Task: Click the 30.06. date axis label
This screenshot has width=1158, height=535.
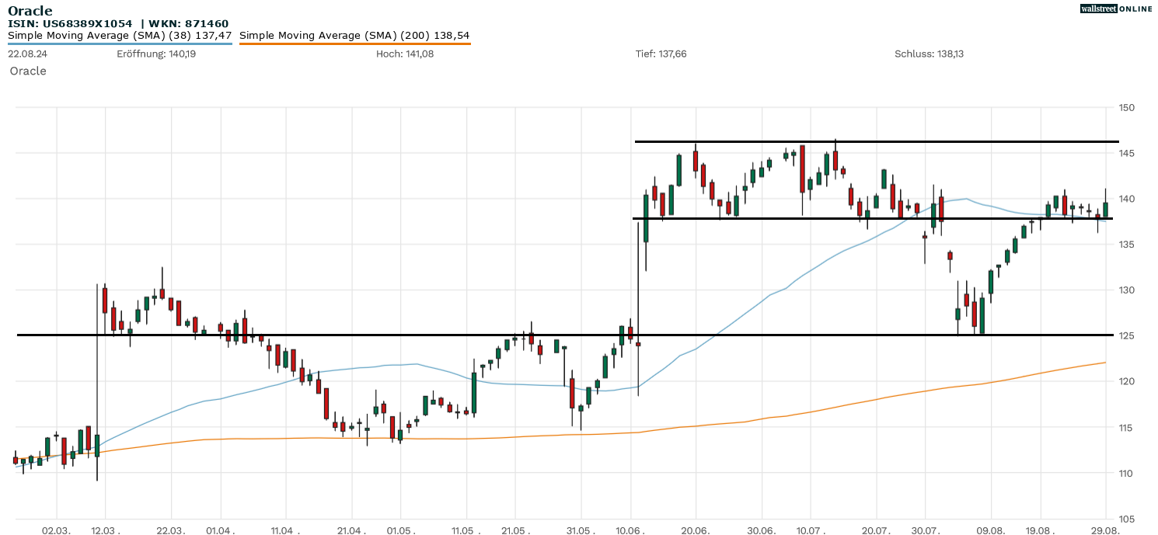Action: (x=761, y=530)
